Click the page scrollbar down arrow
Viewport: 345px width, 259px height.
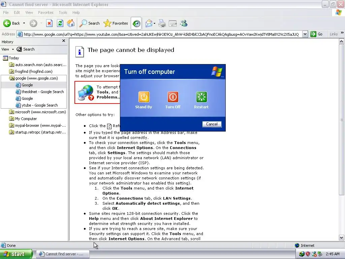(x=342, y=238)
